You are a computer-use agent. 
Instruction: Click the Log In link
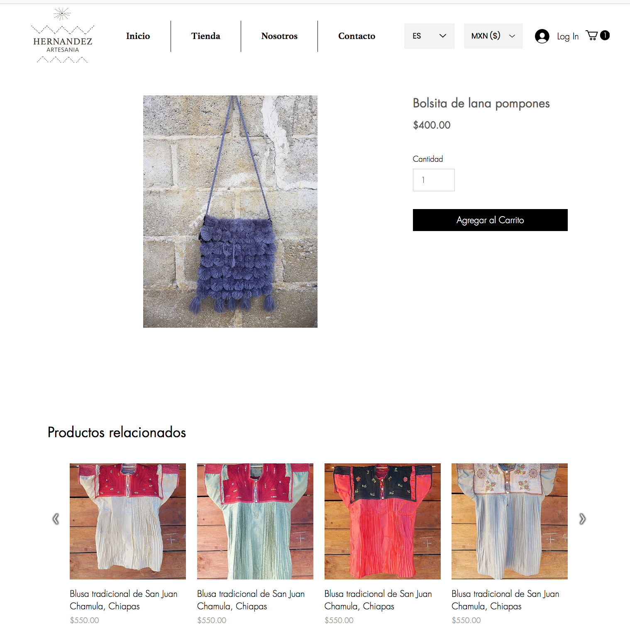click(568, 37)
